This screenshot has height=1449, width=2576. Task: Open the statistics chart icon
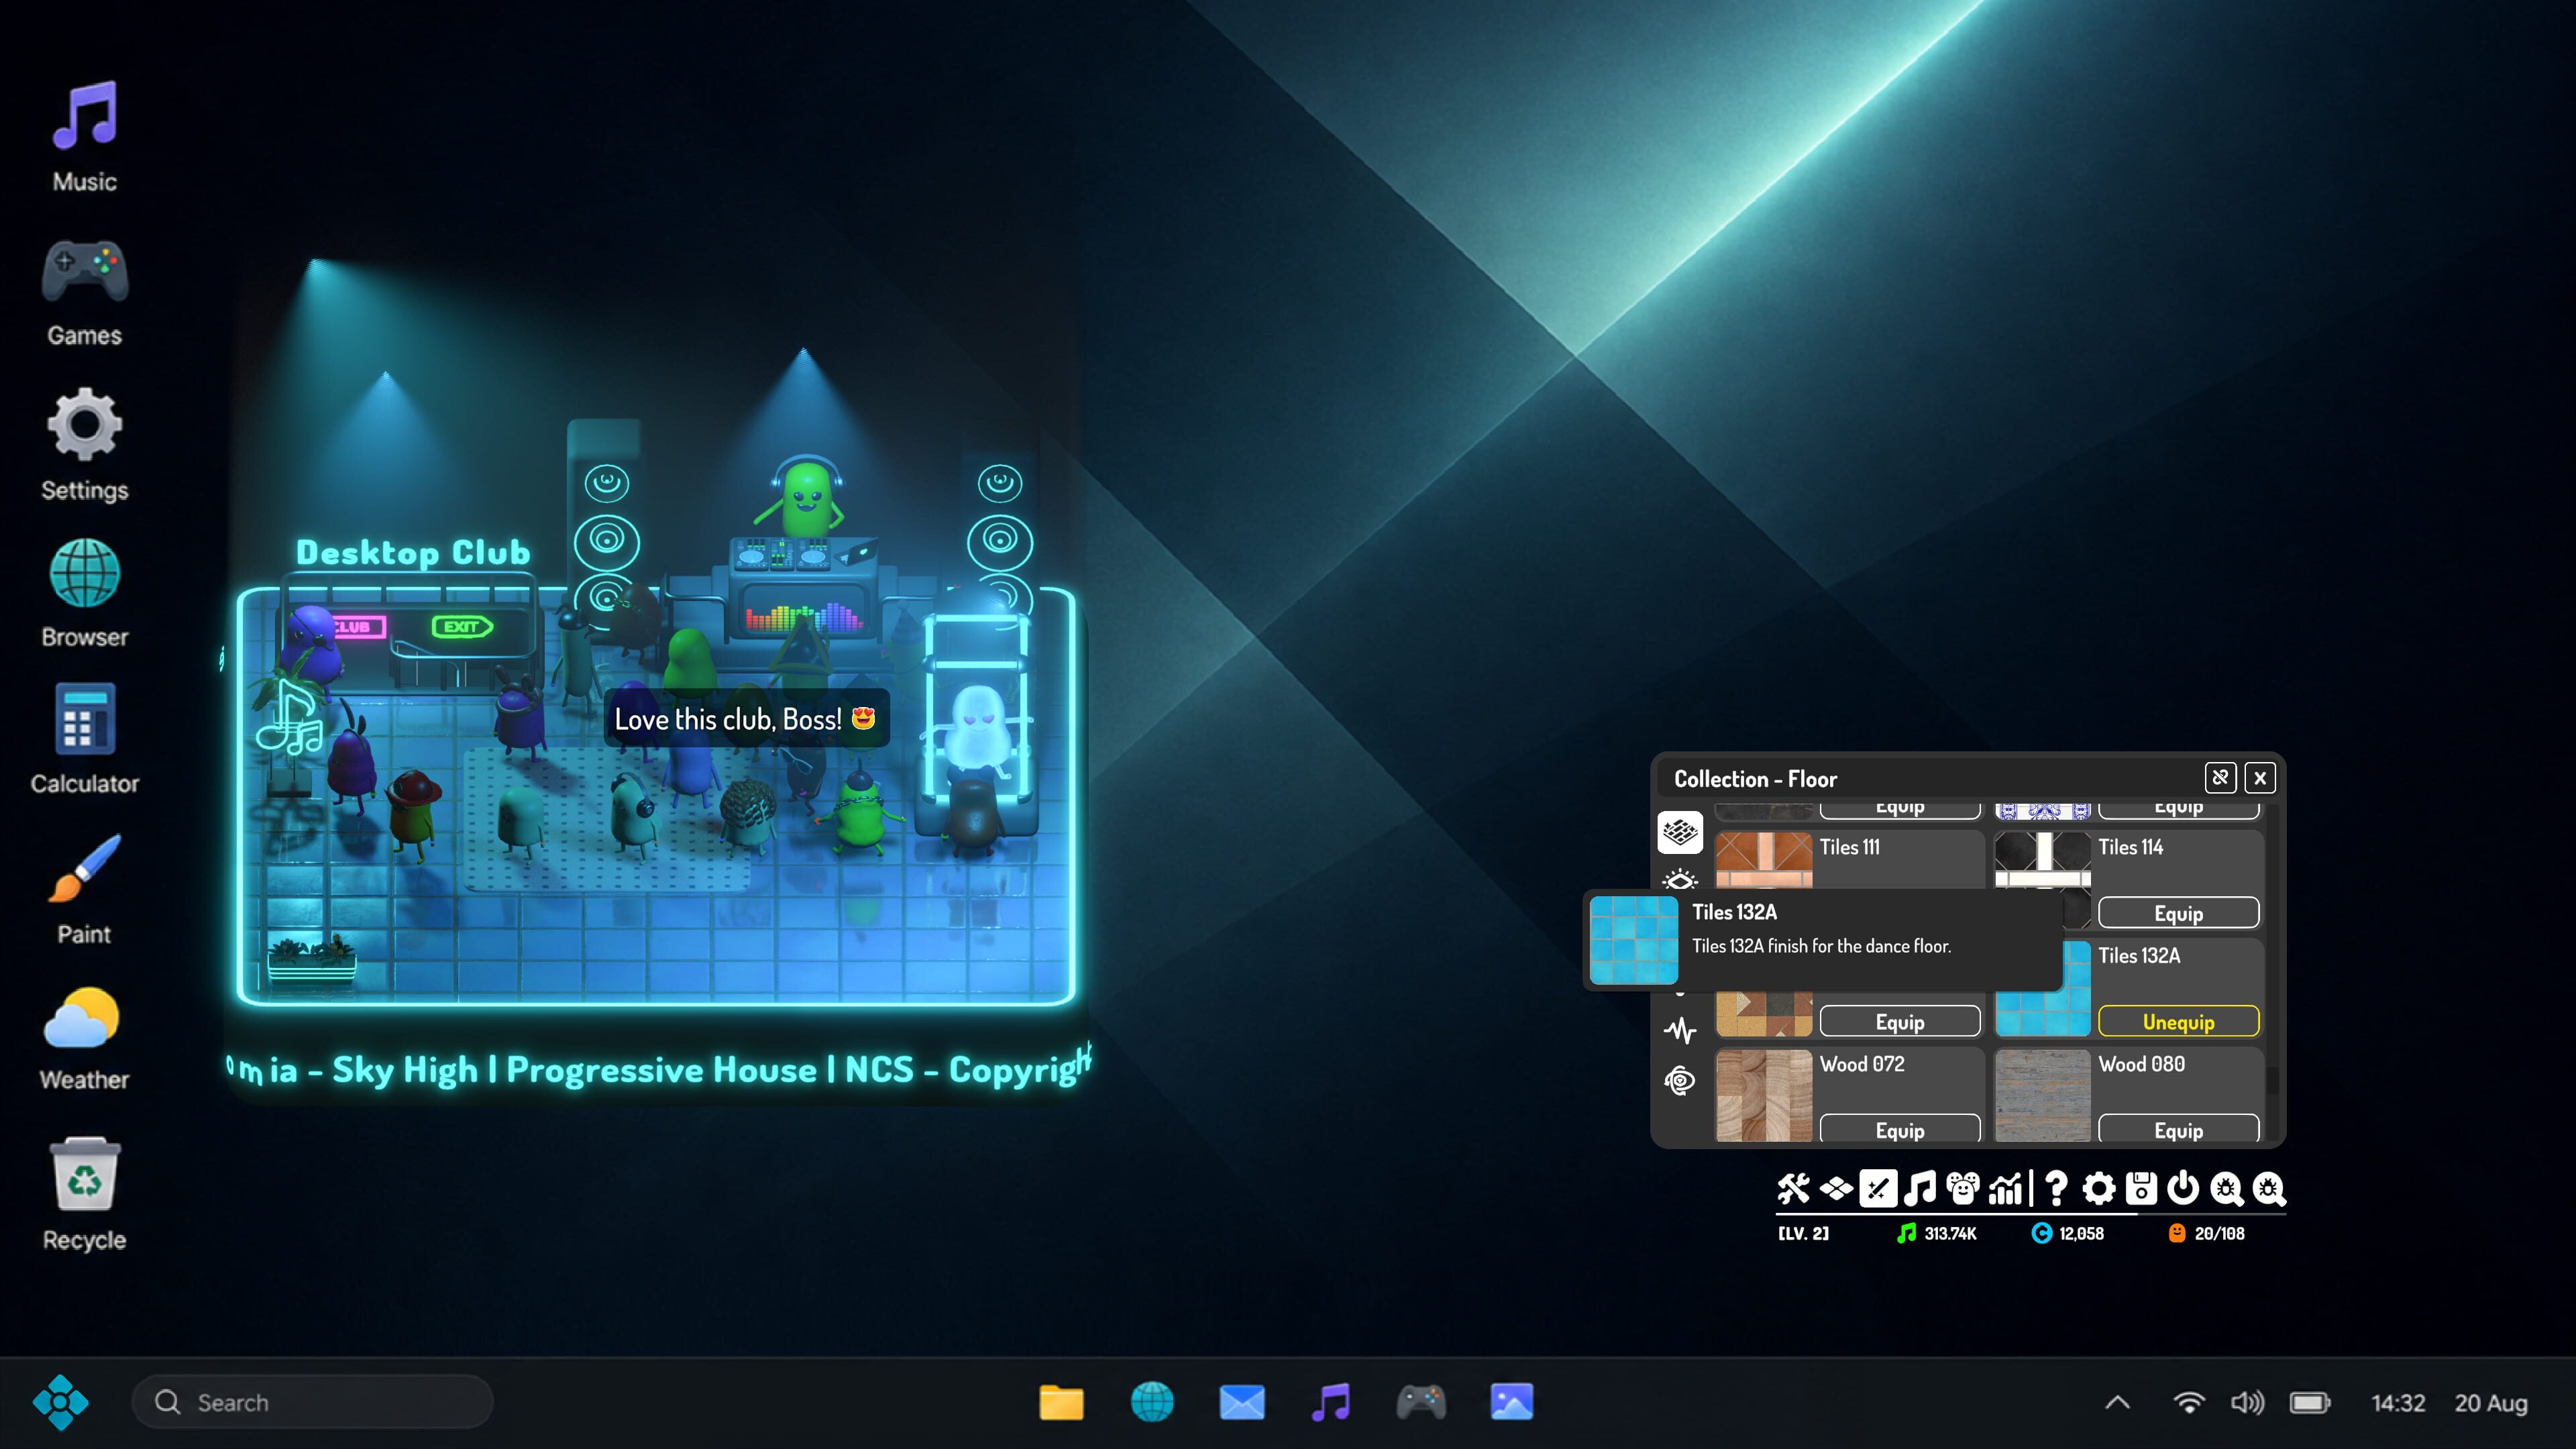pos(2005,1188)
